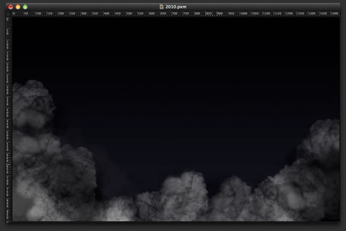Click the 0 mark on the horizontal ruler
The width and height of the screenshot is (346, 231).
tap(14, 14)
